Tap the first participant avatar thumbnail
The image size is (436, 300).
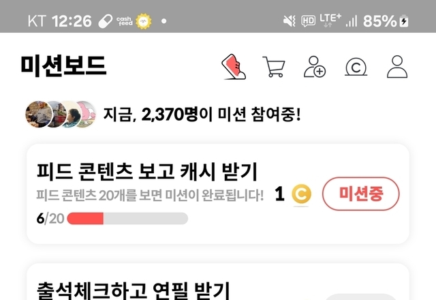[38, 115]
